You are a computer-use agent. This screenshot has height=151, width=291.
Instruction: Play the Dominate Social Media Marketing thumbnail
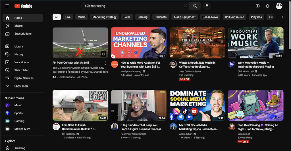(197, 105)
